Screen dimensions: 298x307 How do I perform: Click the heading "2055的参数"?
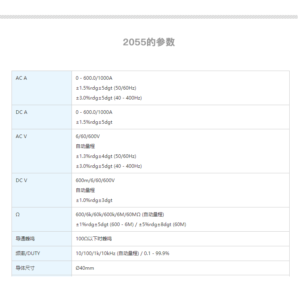coord(149,42)
